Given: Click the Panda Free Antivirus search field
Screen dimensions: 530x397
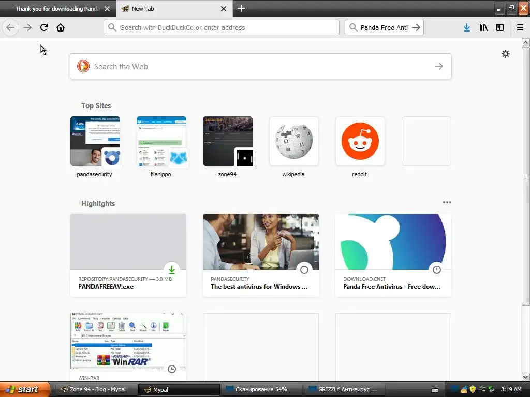Looking at the screenshot, I should point(384,27).
